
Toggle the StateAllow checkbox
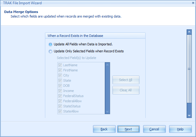(60, 111)
